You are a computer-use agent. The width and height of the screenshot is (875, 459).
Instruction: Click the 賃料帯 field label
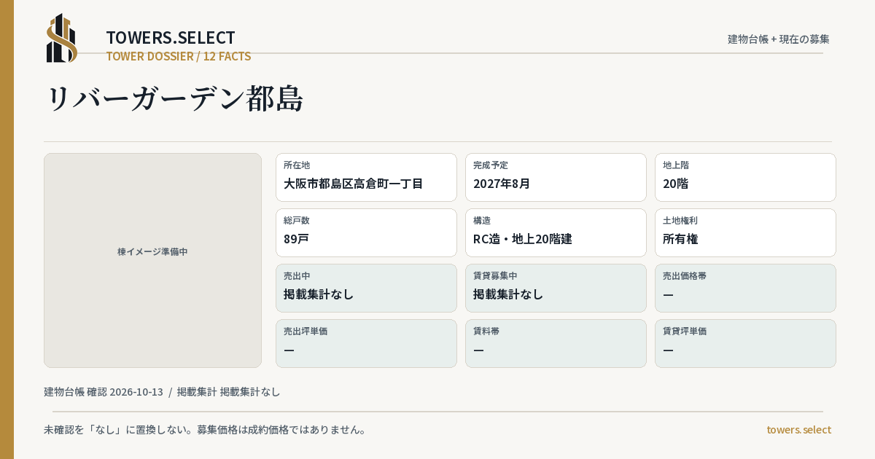pyautogui.click(x=486, y=331)
